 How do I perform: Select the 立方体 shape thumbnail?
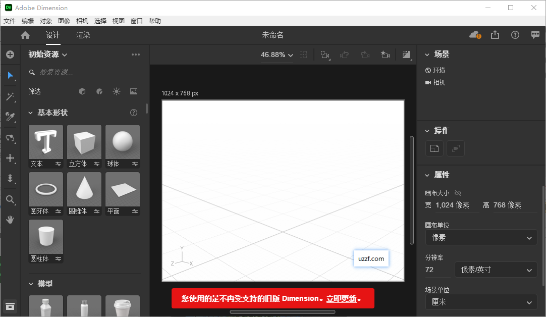click(x=84, y=142)
